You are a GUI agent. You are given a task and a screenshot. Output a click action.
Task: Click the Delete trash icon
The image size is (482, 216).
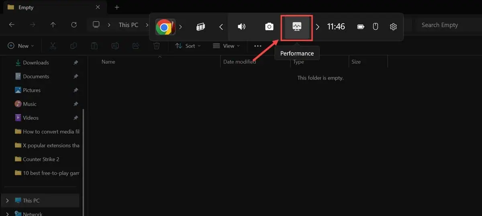[157, 46]
